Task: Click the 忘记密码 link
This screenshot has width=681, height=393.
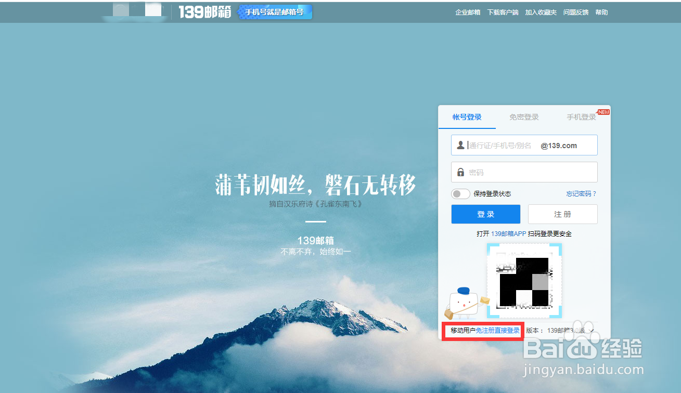Action: tap(581, 193)
